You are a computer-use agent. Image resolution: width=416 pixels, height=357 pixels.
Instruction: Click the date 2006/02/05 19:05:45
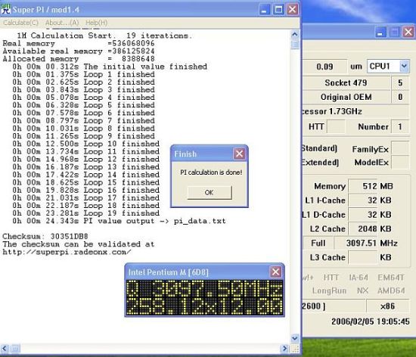(x=371, y=321)
